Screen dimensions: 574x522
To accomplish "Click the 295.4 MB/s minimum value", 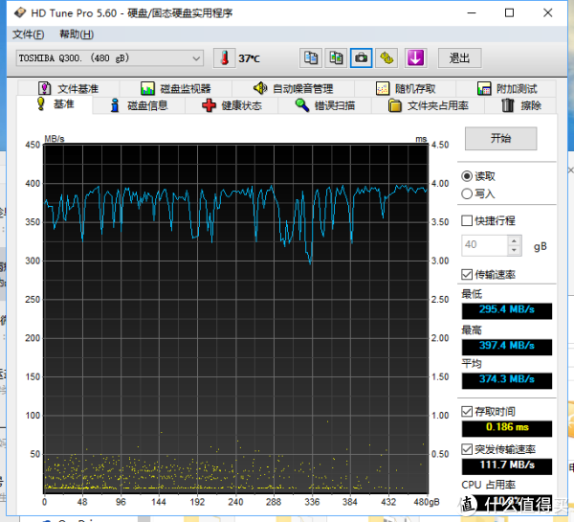I will 507,310.
